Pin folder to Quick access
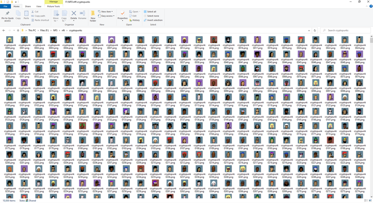Screen dimensions: 373x203 7,16
